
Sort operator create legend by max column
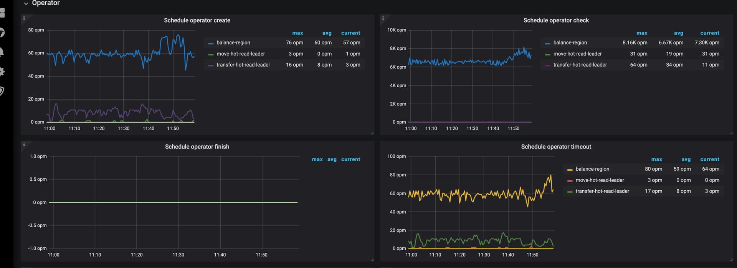pos(297,33)
